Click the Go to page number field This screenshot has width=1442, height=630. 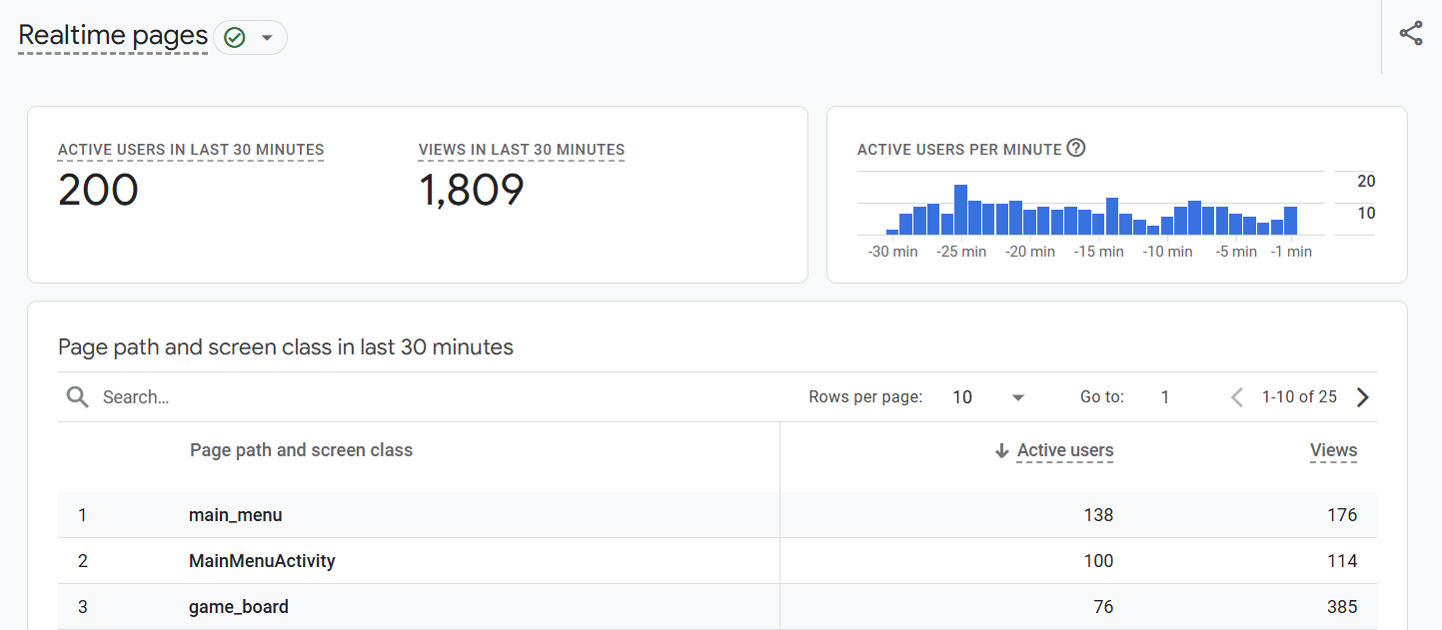point(1165,397)
